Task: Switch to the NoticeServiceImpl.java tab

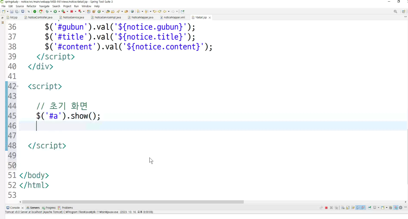Action: pyautogui.click(x=106, y=17)
